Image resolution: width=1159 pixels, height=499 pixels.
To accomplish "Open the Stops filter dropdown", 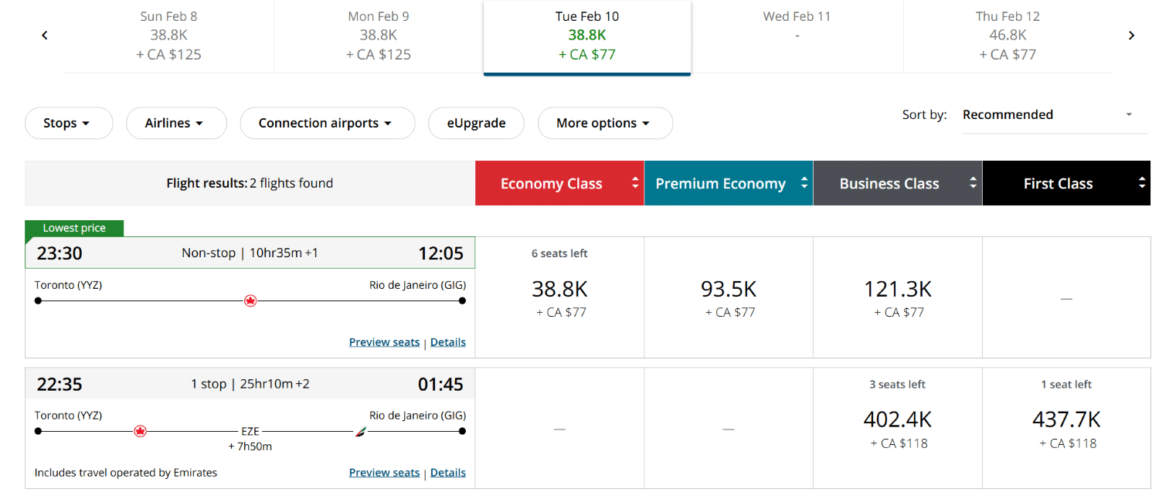I will [69, 123].
